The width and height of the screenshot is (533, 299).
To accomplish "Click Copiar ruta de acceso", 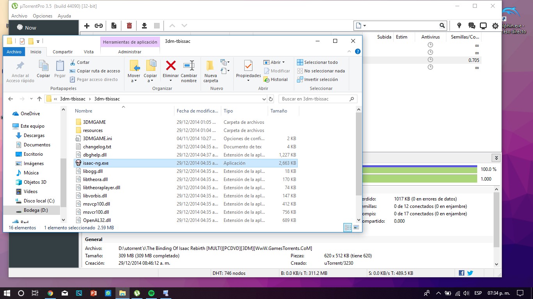I will 95,71.
